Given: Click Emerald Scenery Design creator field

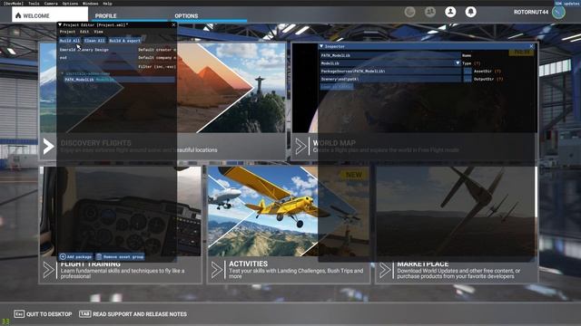Looking at the screenshot, I should coord(98,50).
